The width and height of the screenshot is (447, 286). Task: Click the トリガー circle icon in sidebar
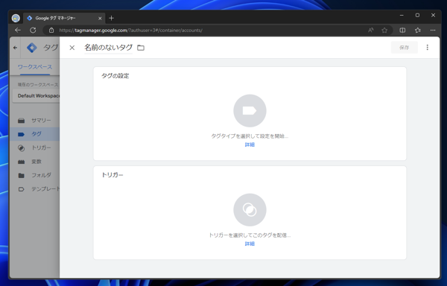click(x=21, y=148)
